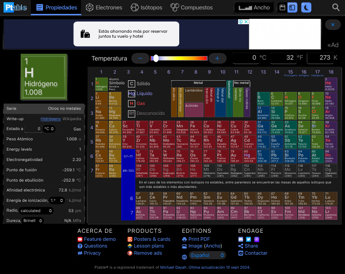Image resolution: width=345 pixels, height=274 pixels.
Task: Click the Última actualización date link
Action: tap(219, 267)
